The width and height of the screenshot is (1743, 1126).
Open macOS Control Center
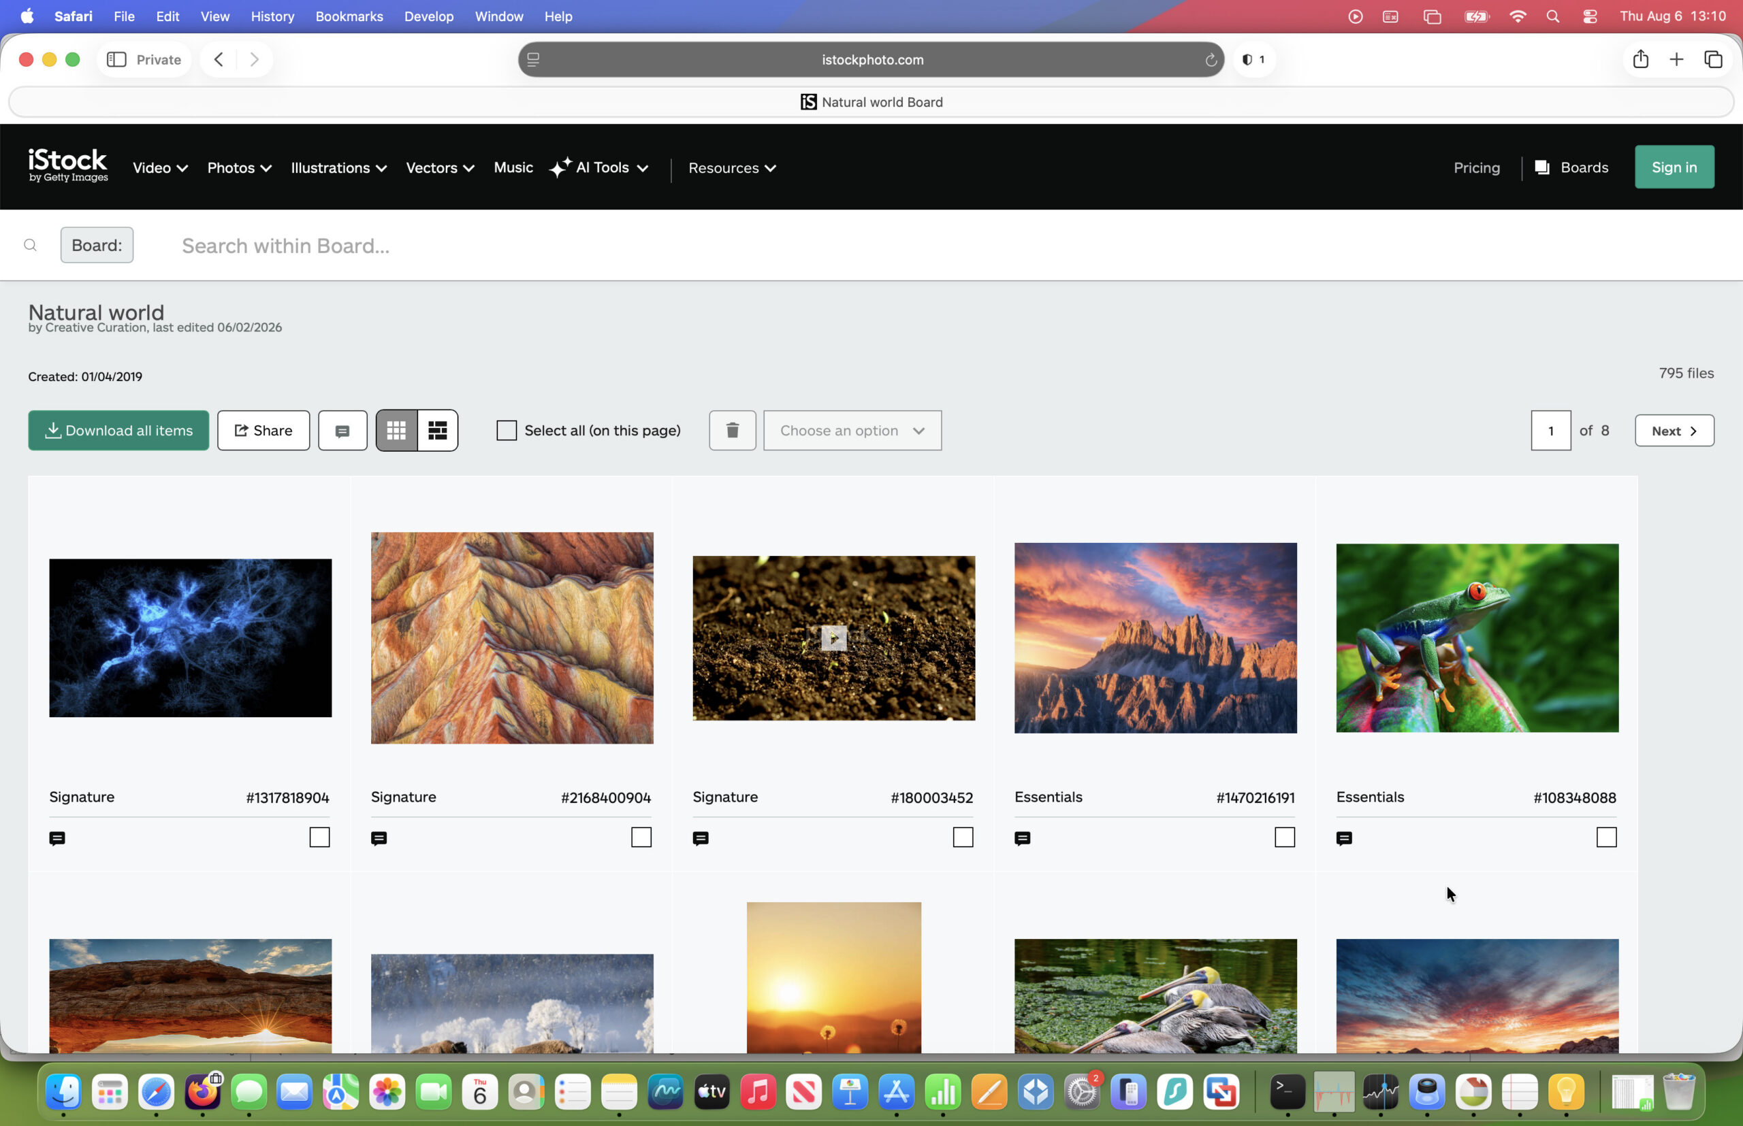point(1589,16)
